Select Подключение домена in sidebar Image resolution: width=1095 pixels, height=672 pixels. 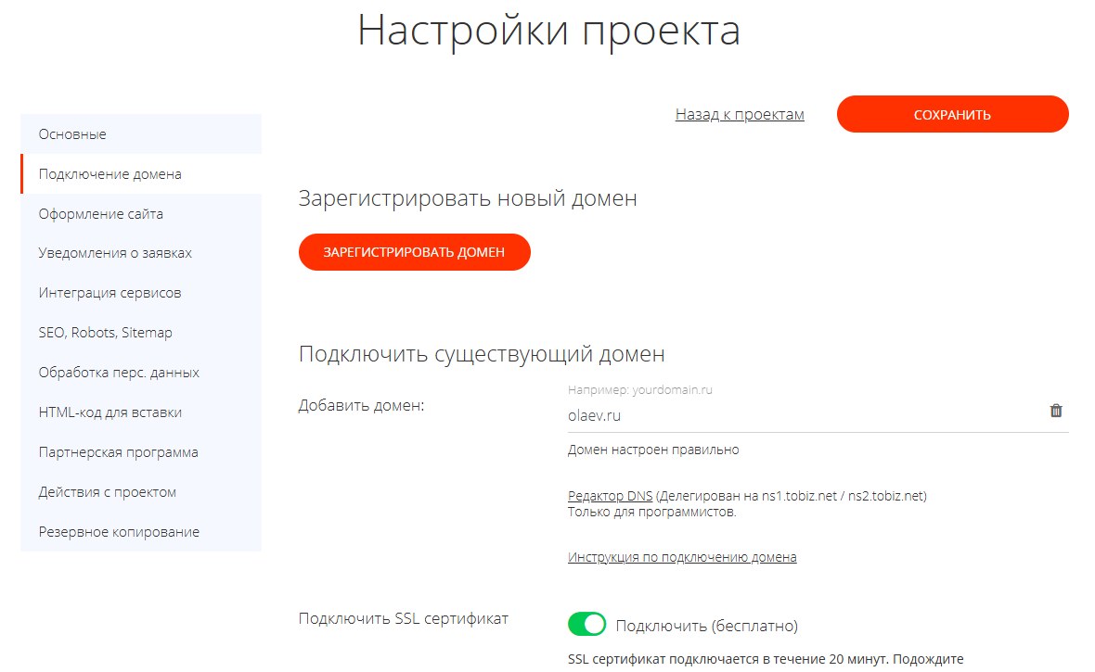141,173
